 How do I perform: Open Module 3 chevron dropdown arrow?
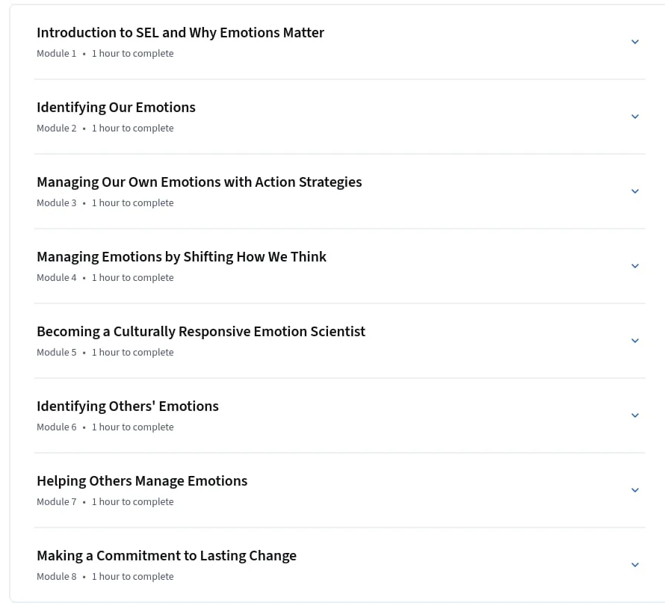(x=635, y=191)
